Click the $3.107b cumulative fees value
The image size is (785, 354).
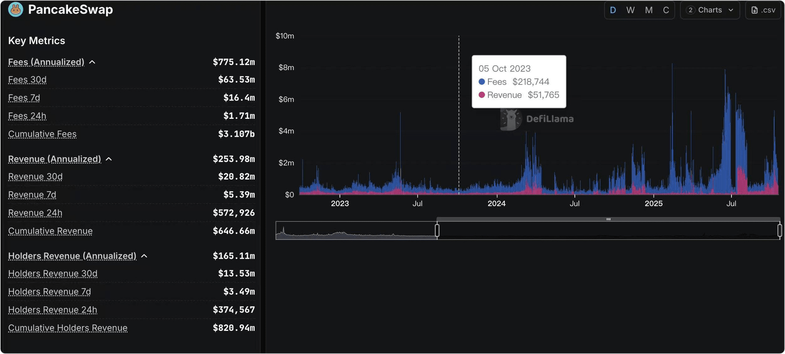point(236,134)
